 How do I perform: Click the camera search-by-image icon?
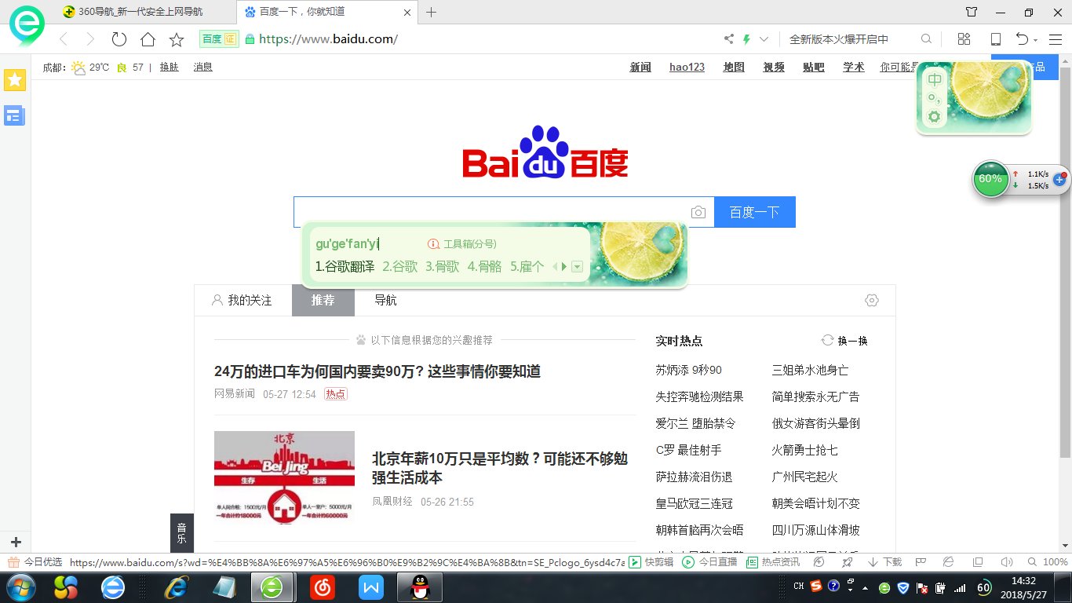pos(698,211)
